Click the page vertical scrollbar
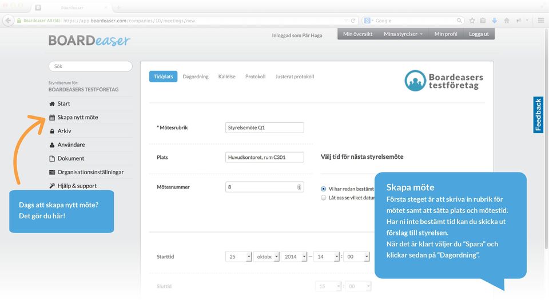Viewport: 549px width, 300px height. [546, 140]
